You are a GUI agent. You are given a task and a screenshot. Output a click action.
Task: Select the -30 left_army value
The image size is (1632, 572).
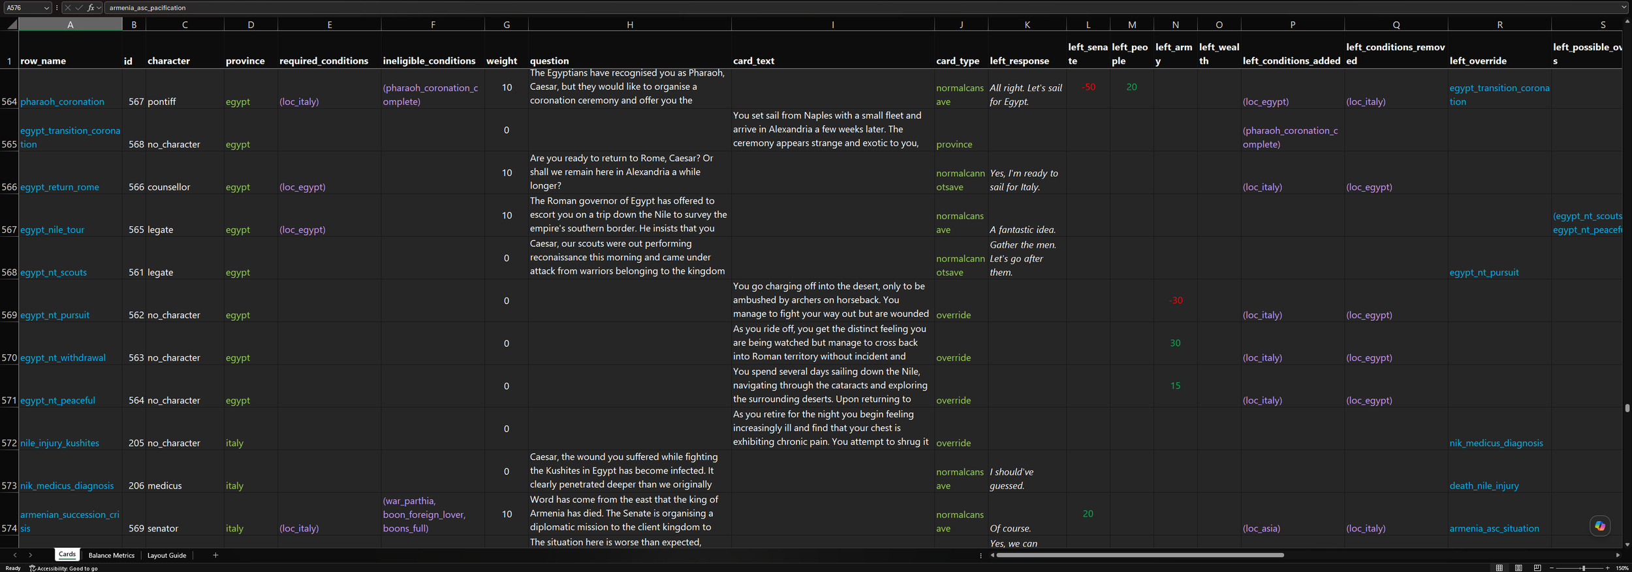coord(1176,301)
